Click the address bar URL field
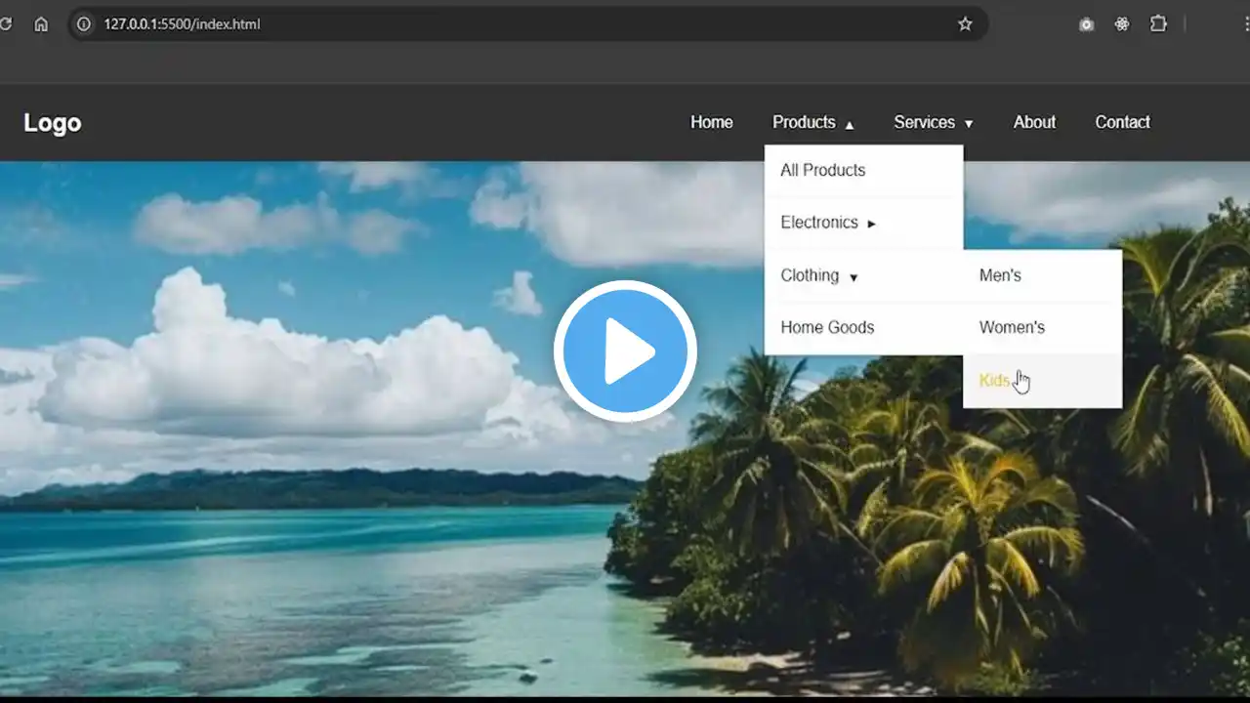Screen dimensions: 1250x703 [488, 24]
